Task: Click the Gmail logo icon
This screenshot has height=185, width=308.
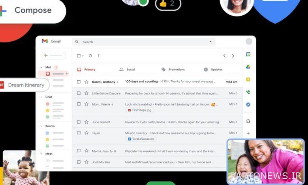Action: pos(45,41)
